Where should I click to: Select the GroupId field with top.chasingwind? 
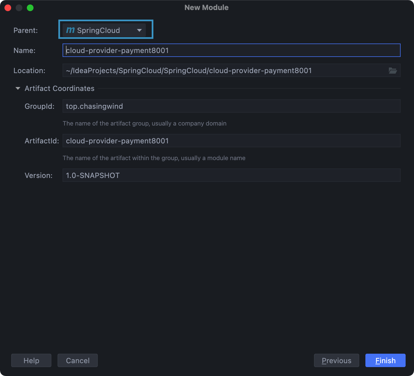[x=231, y=106]
